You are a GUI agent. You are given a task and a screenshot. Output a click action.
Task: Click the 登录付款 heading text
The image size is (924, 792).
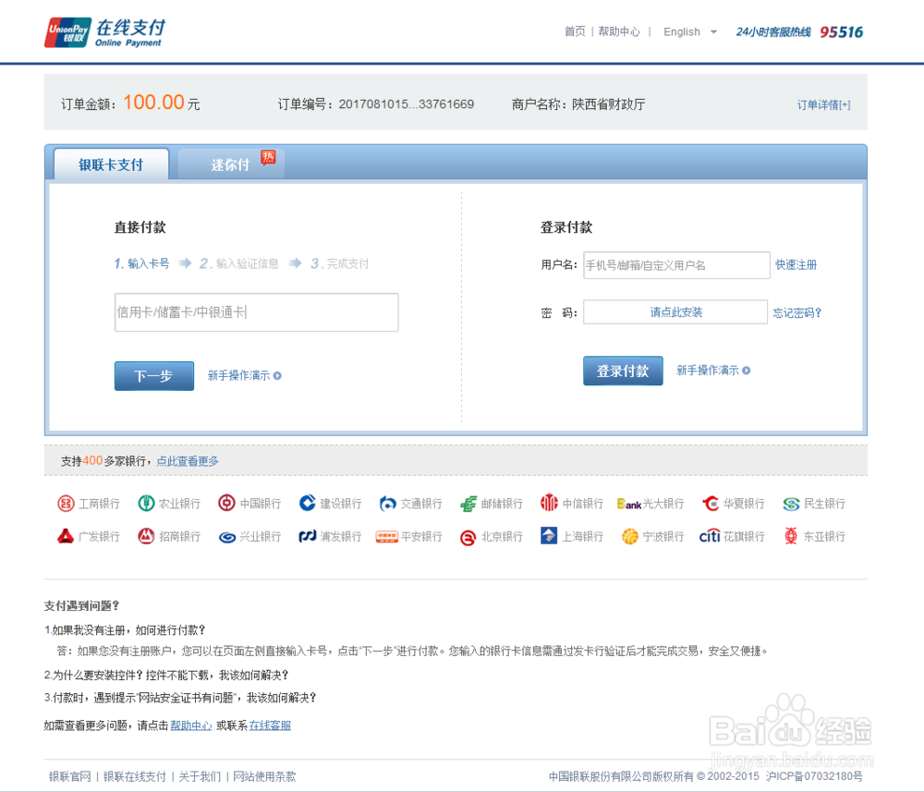click(x=566, y=227)
